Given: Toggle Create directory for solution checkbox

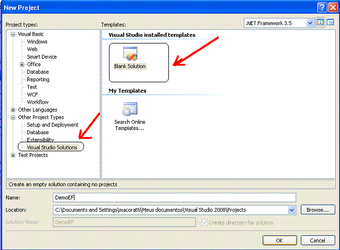Looking at the screenshot, I should click(x=205, y=222).
